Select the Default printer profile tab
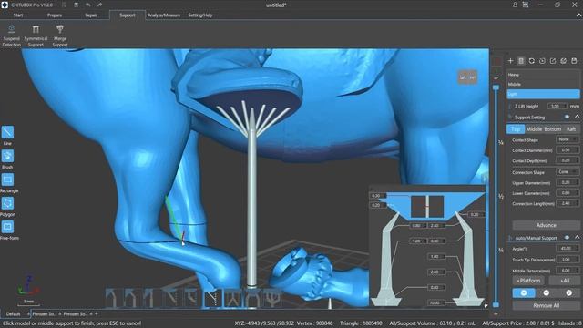 pos(15,313)
